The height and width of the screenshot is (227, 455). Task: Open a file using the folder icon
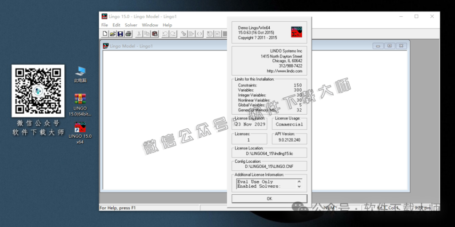coord(112,34)
